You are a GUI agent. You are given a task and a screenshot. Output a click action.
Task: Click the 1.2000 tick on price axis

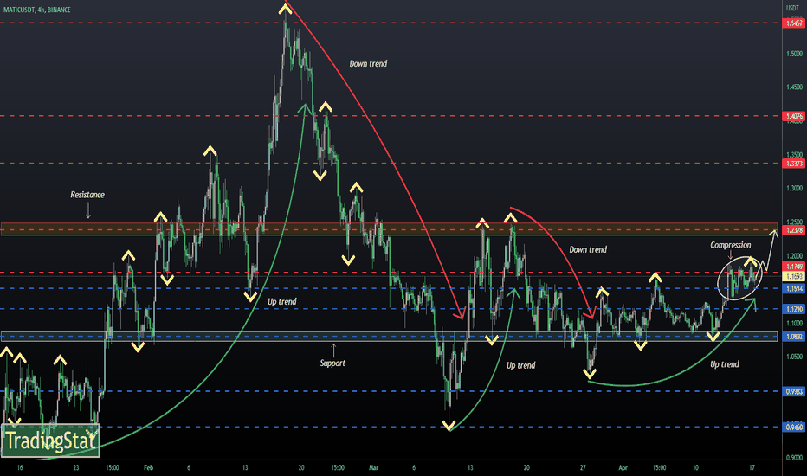tap(794, 256)
